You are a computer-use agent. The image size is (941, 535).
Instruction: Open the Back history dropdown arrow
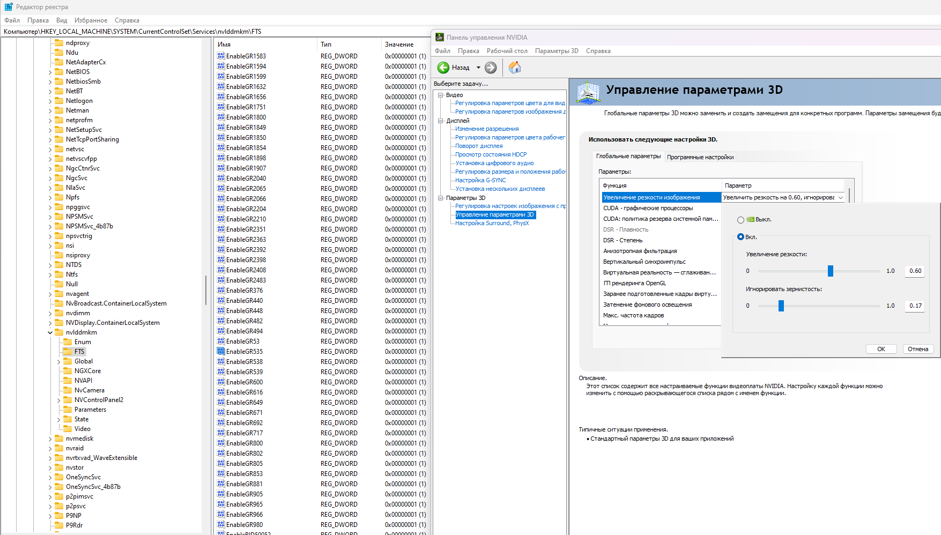click(478, 68)
